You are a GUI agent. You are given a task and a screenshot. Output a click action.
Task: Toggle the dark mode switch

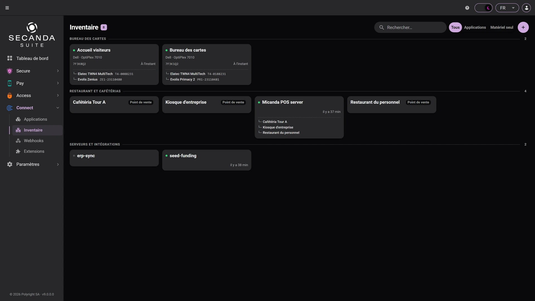click(483, 8)
